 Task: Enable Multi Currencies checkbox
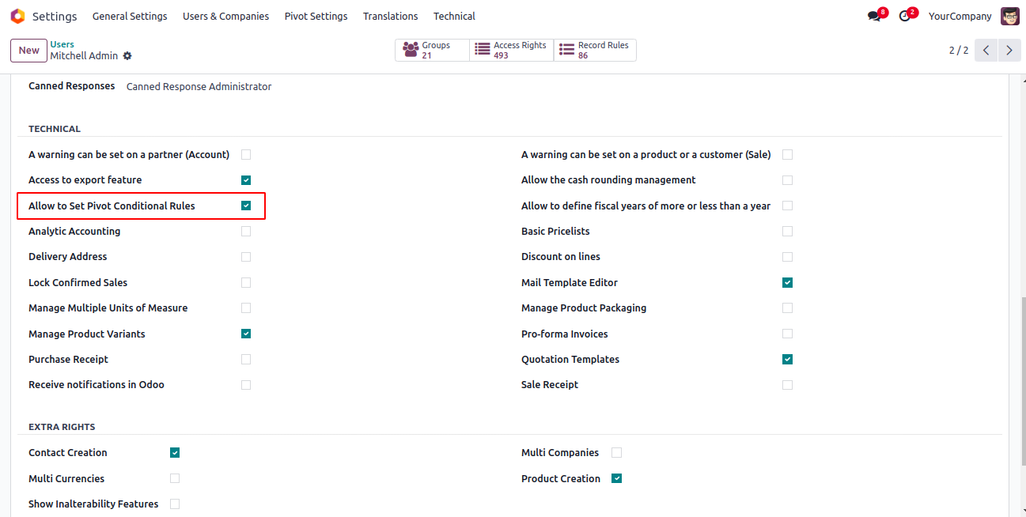coord(175,478)
